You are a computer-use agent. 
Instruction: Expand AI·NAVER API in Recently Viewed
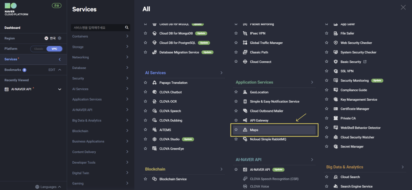point(60,89)
